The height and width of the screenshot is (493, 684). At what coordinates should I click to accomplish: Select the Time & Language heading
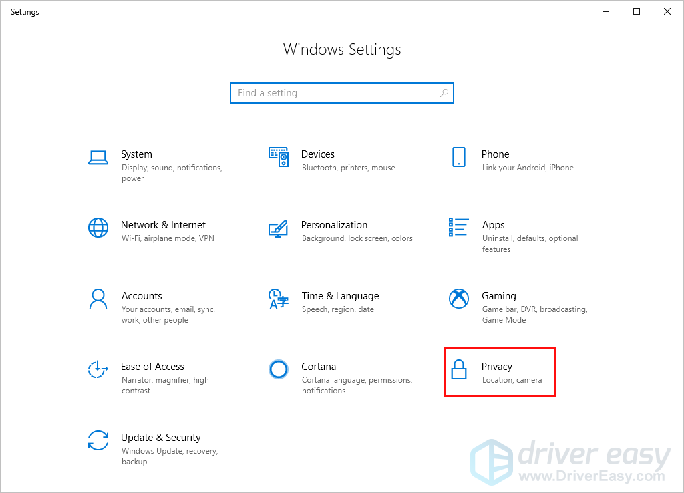pos(339,296)
